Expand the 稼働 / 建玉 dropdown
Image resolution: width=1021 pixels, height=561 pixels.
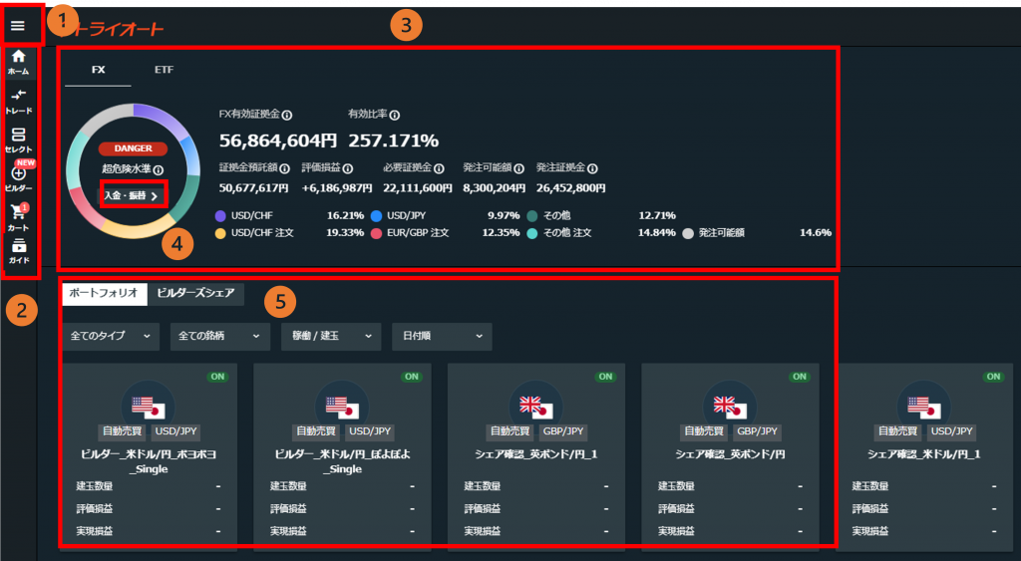[x=331, y=337]
